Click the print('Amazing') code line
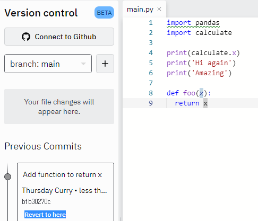258x221 pixels. click(x=199, y=73)
